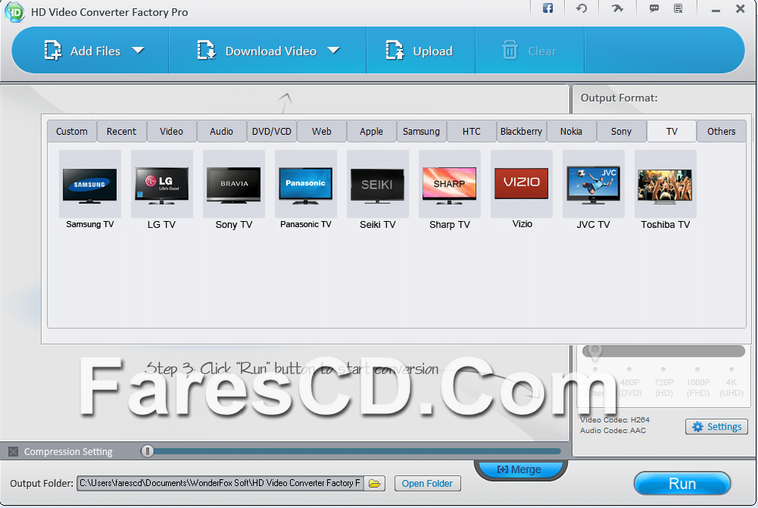Click the Download Video button
The height and width of the screenshot is (508, 758).
coord(257,51)
